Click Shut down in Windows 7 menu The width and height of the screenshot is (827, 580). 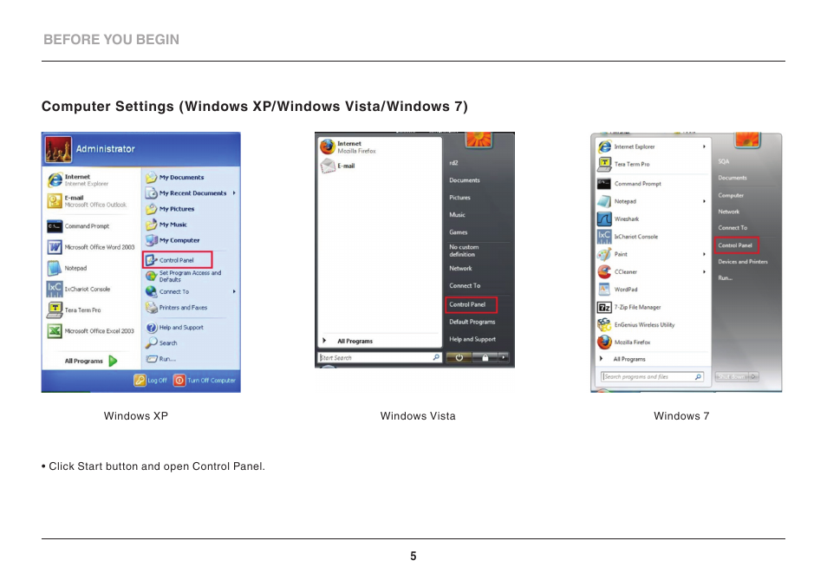point(732,376)
